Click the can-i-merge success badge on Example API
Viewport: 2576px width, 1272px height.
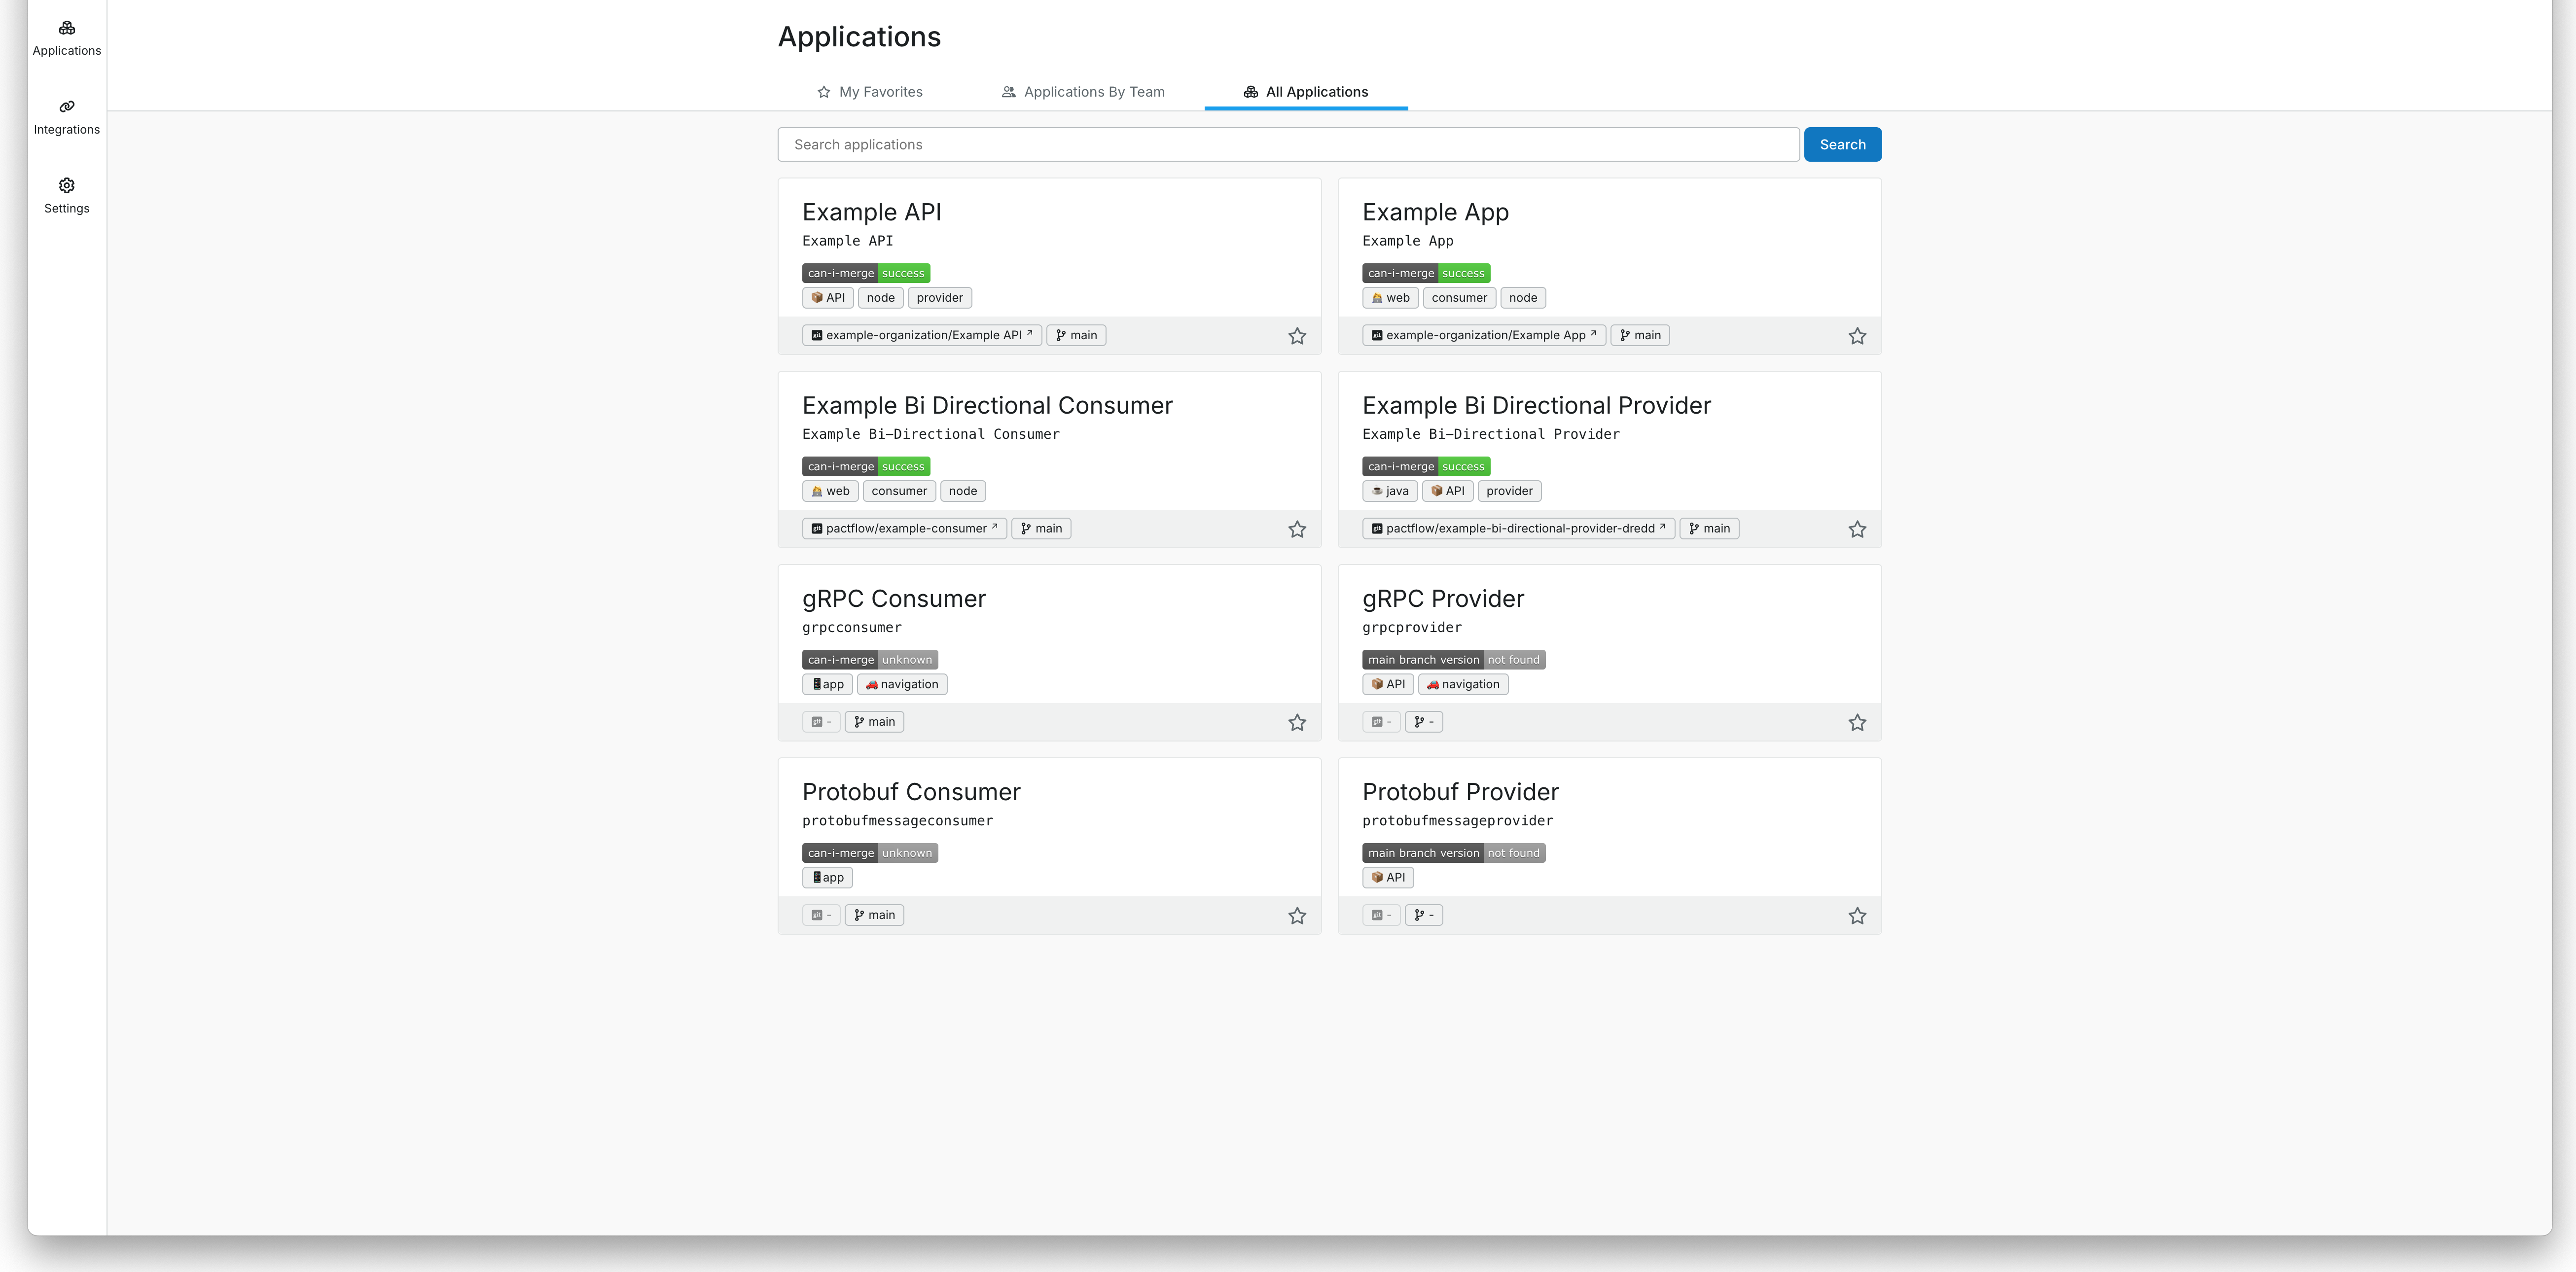pos(865,272)
